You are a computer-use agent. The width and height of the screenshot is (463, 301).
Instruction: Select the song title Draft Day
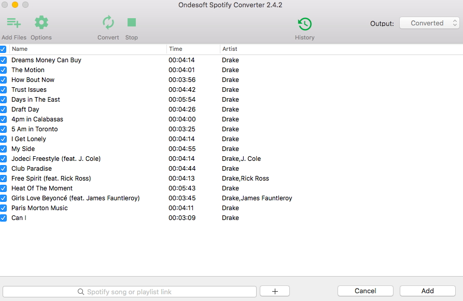(x=25, y=110)
